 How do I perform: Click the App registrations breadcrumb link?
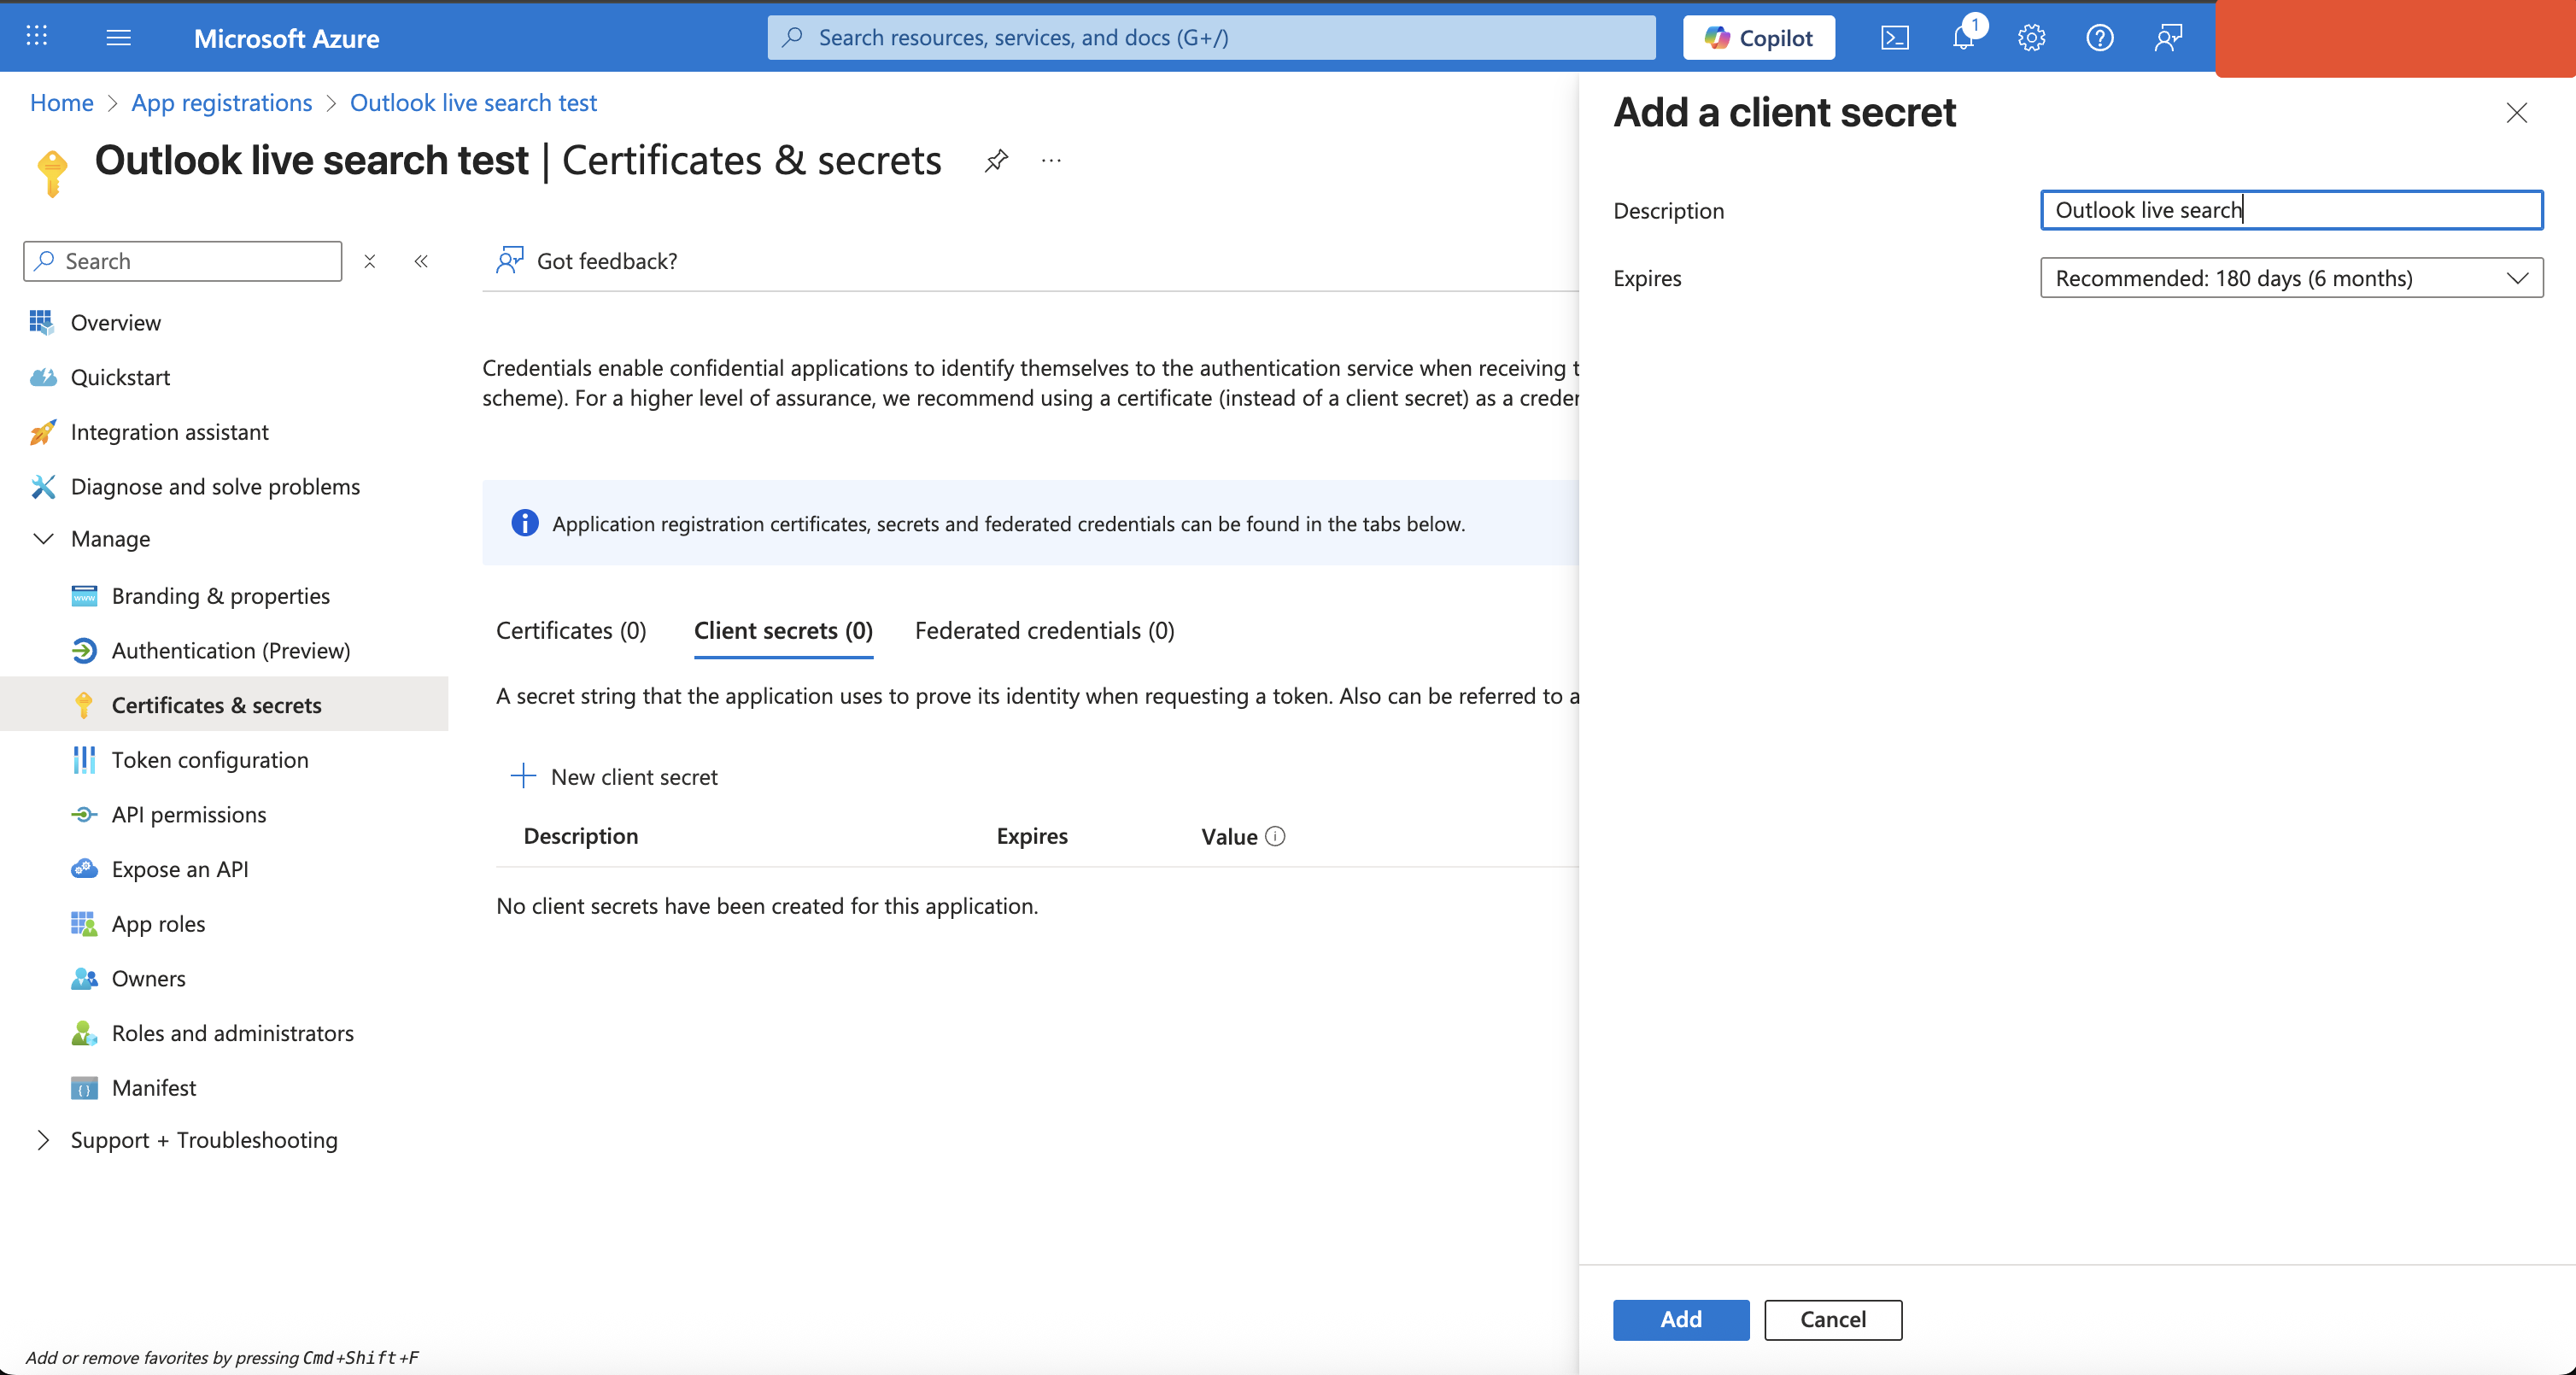[221, 103]
